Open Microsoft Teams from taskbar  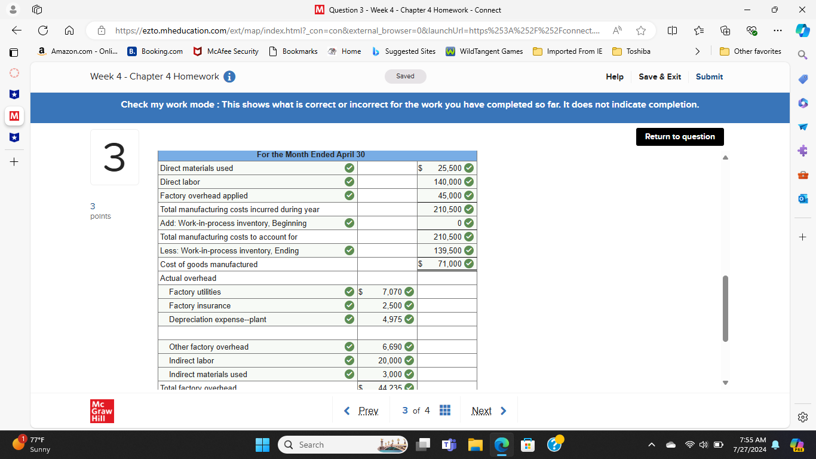[449, 445]
